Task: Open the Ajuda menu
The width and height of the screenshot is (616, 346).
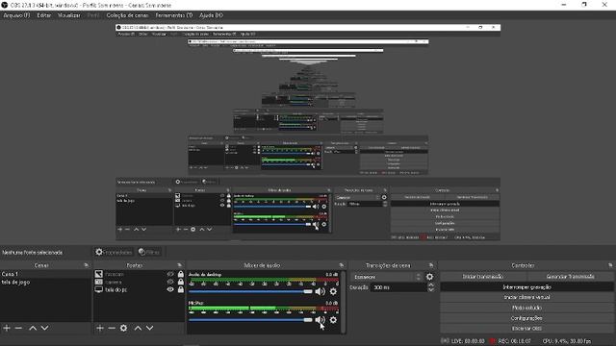Action: [211, 15]
